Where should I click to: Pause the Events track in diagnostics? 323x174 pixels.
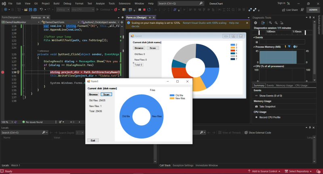click(257, 42)
